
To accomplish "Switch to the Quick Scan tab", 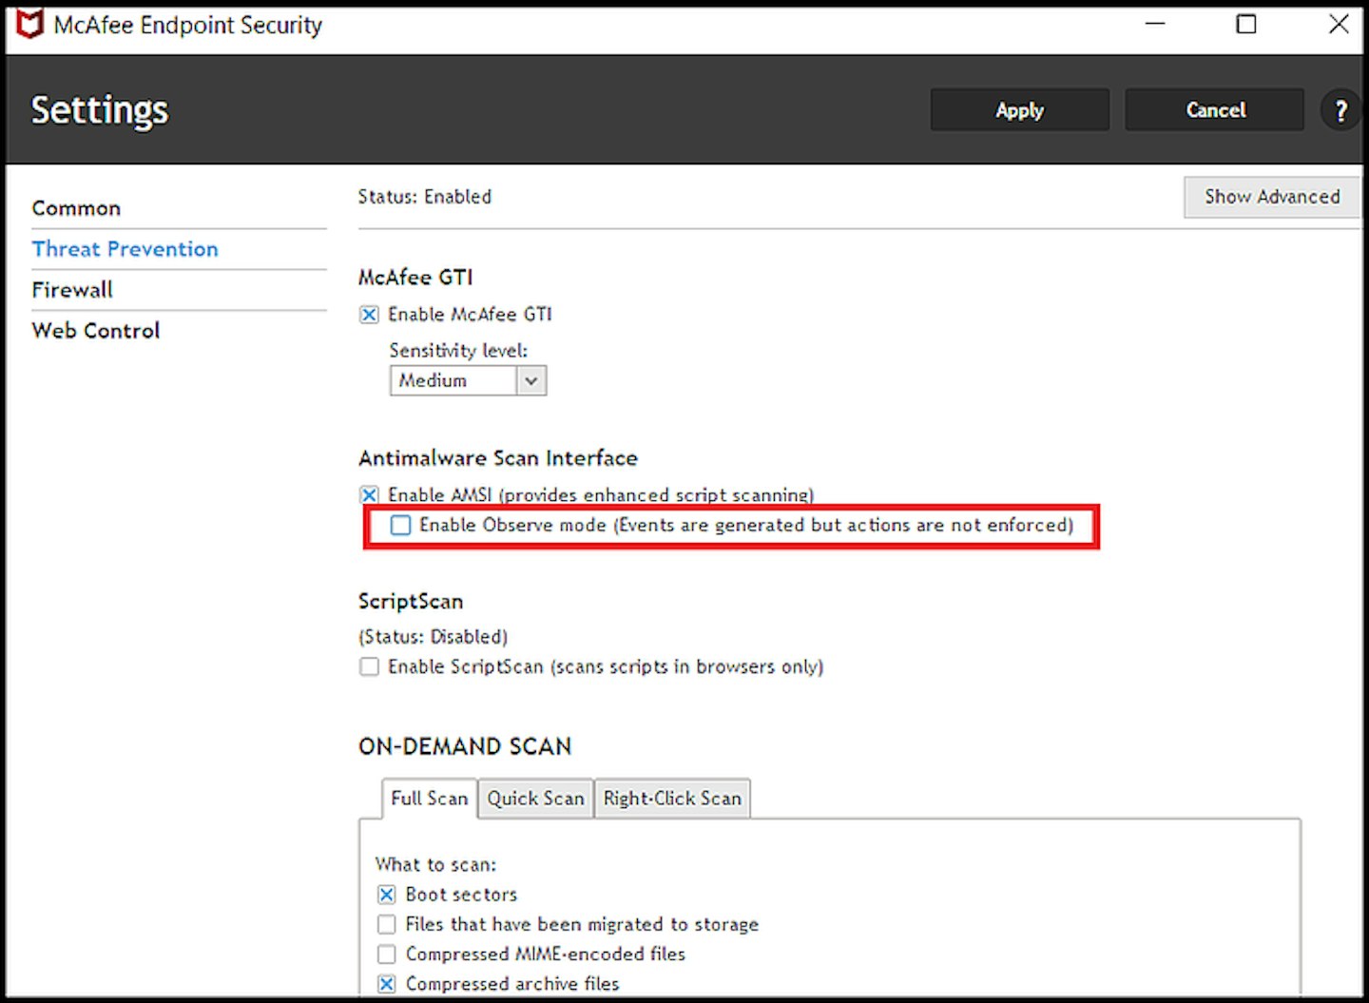I will [536, 799].
